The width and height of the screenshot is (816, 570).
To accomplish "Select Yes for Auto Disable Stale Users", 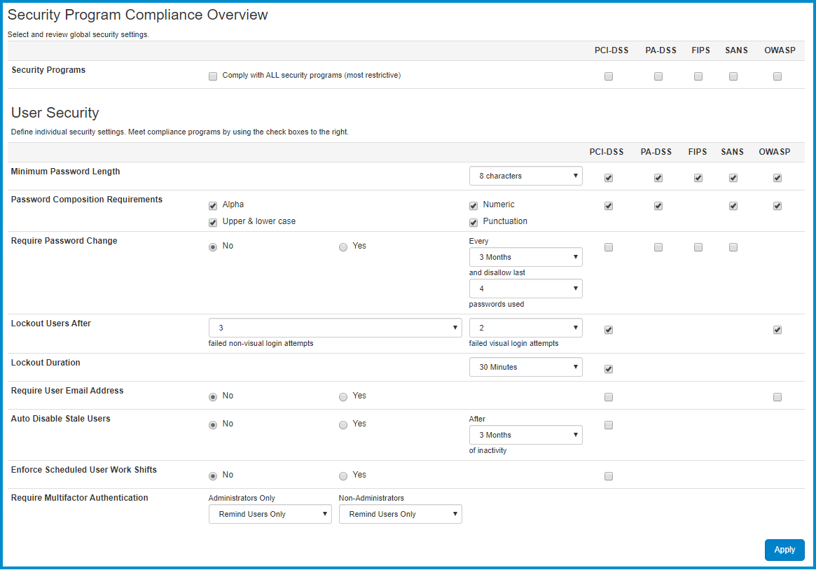I will click(343, 425).
